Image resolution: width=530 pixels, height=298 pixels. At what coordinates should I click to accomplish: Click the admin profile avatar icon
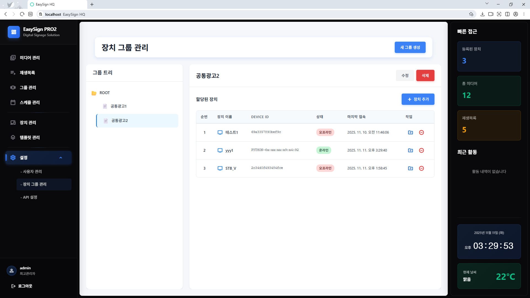(x=11, y=270)
